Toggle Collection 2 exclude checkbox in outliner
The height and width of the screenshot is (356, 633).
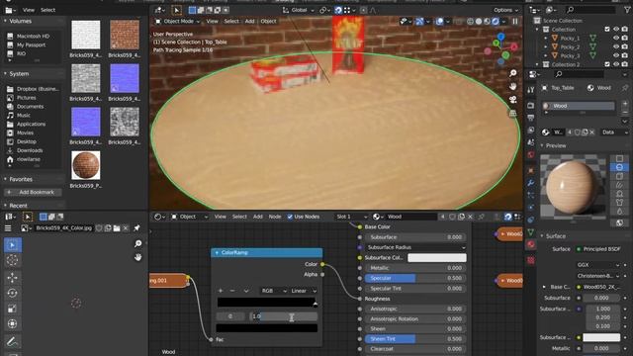607,64
